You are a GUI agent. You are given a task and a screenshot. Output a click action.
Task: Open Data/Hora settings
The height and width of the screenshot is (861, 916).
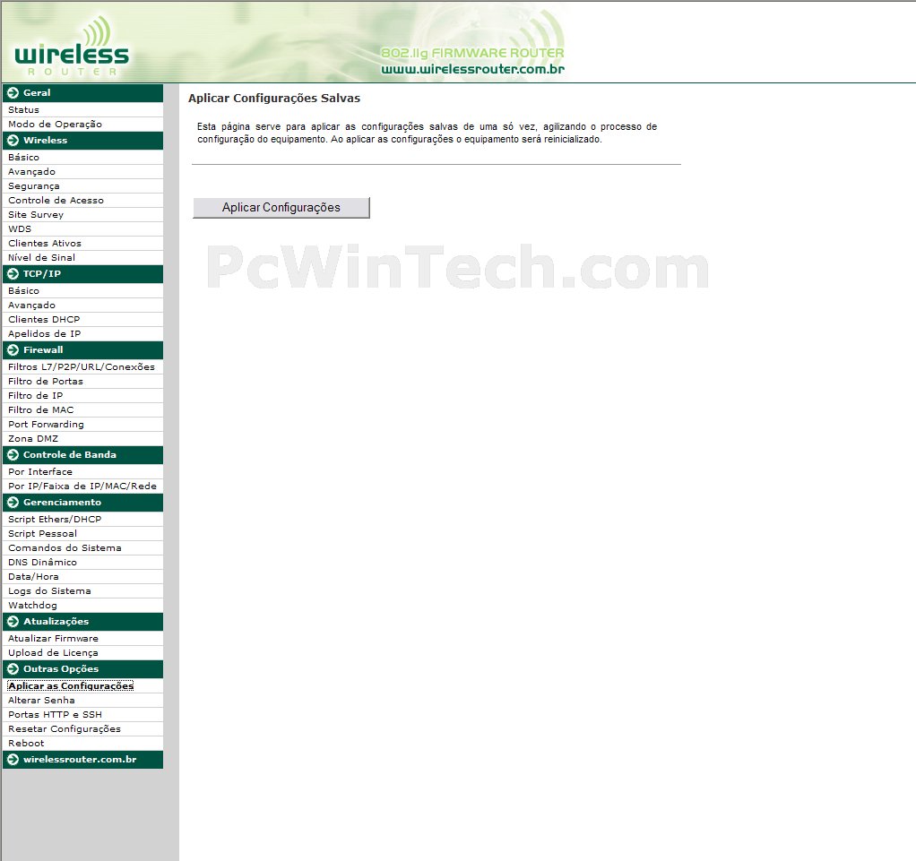point(33,577)
